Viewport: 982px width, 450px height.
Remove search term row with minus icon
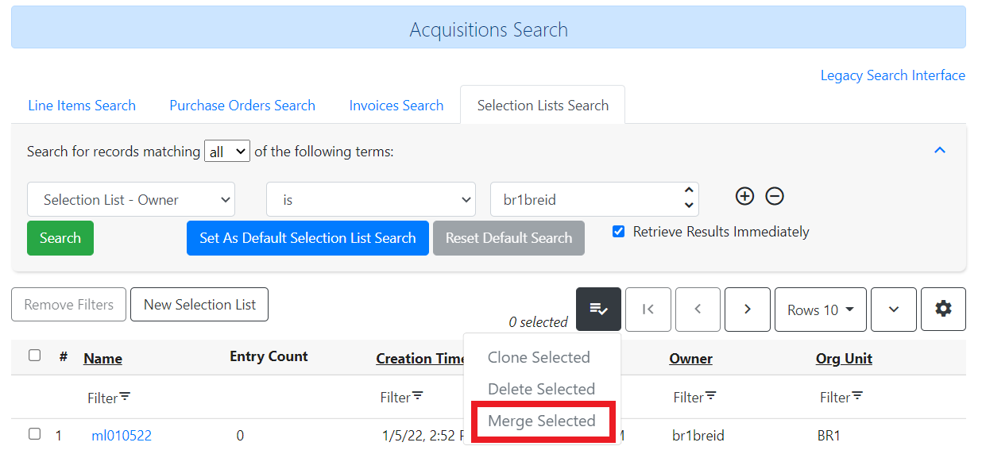(x=775, y=196)
